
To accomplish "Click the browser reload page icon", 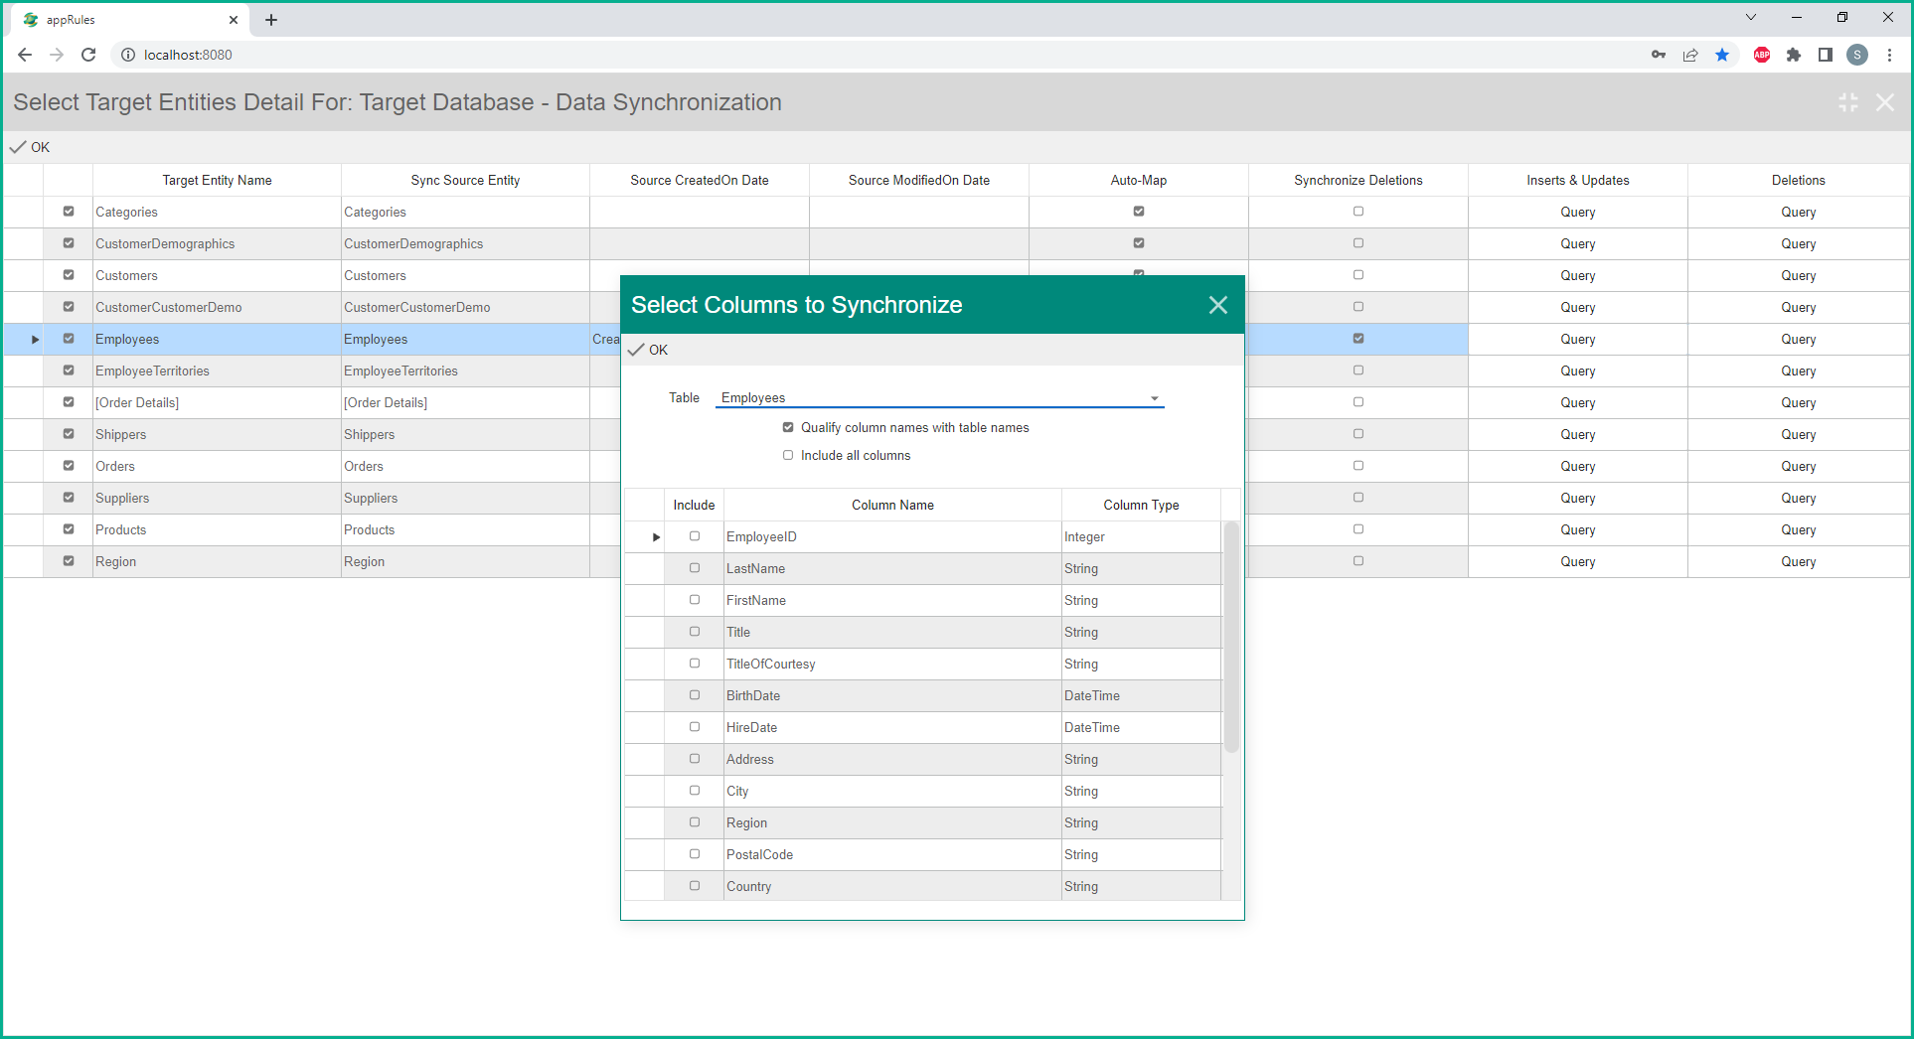I will (88, 55).
